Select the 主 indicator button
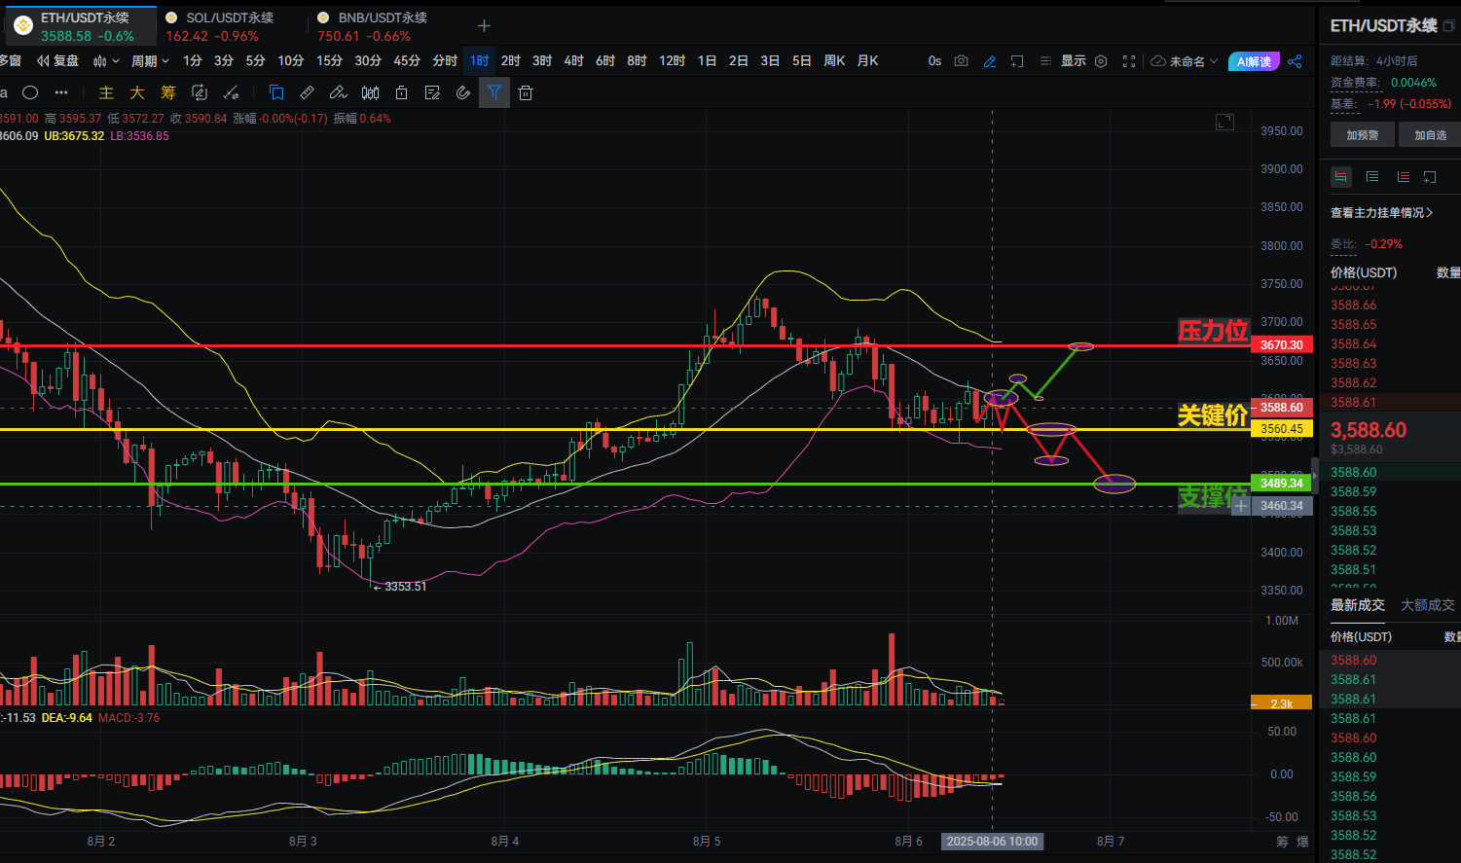This screenshot has width=1461, height=863. pos(106,92)
